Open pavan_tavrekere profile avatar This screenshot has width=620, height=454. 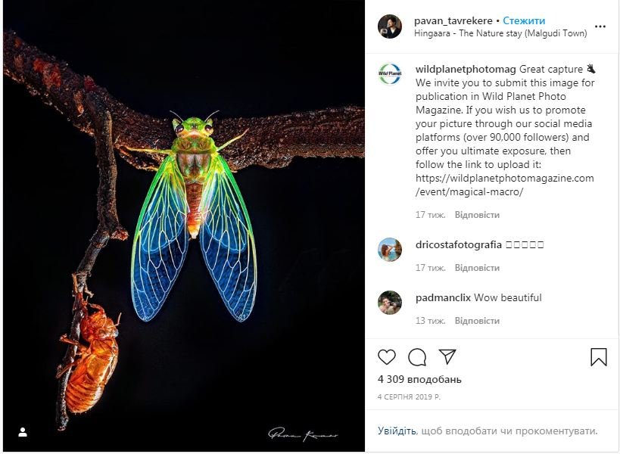390,26
